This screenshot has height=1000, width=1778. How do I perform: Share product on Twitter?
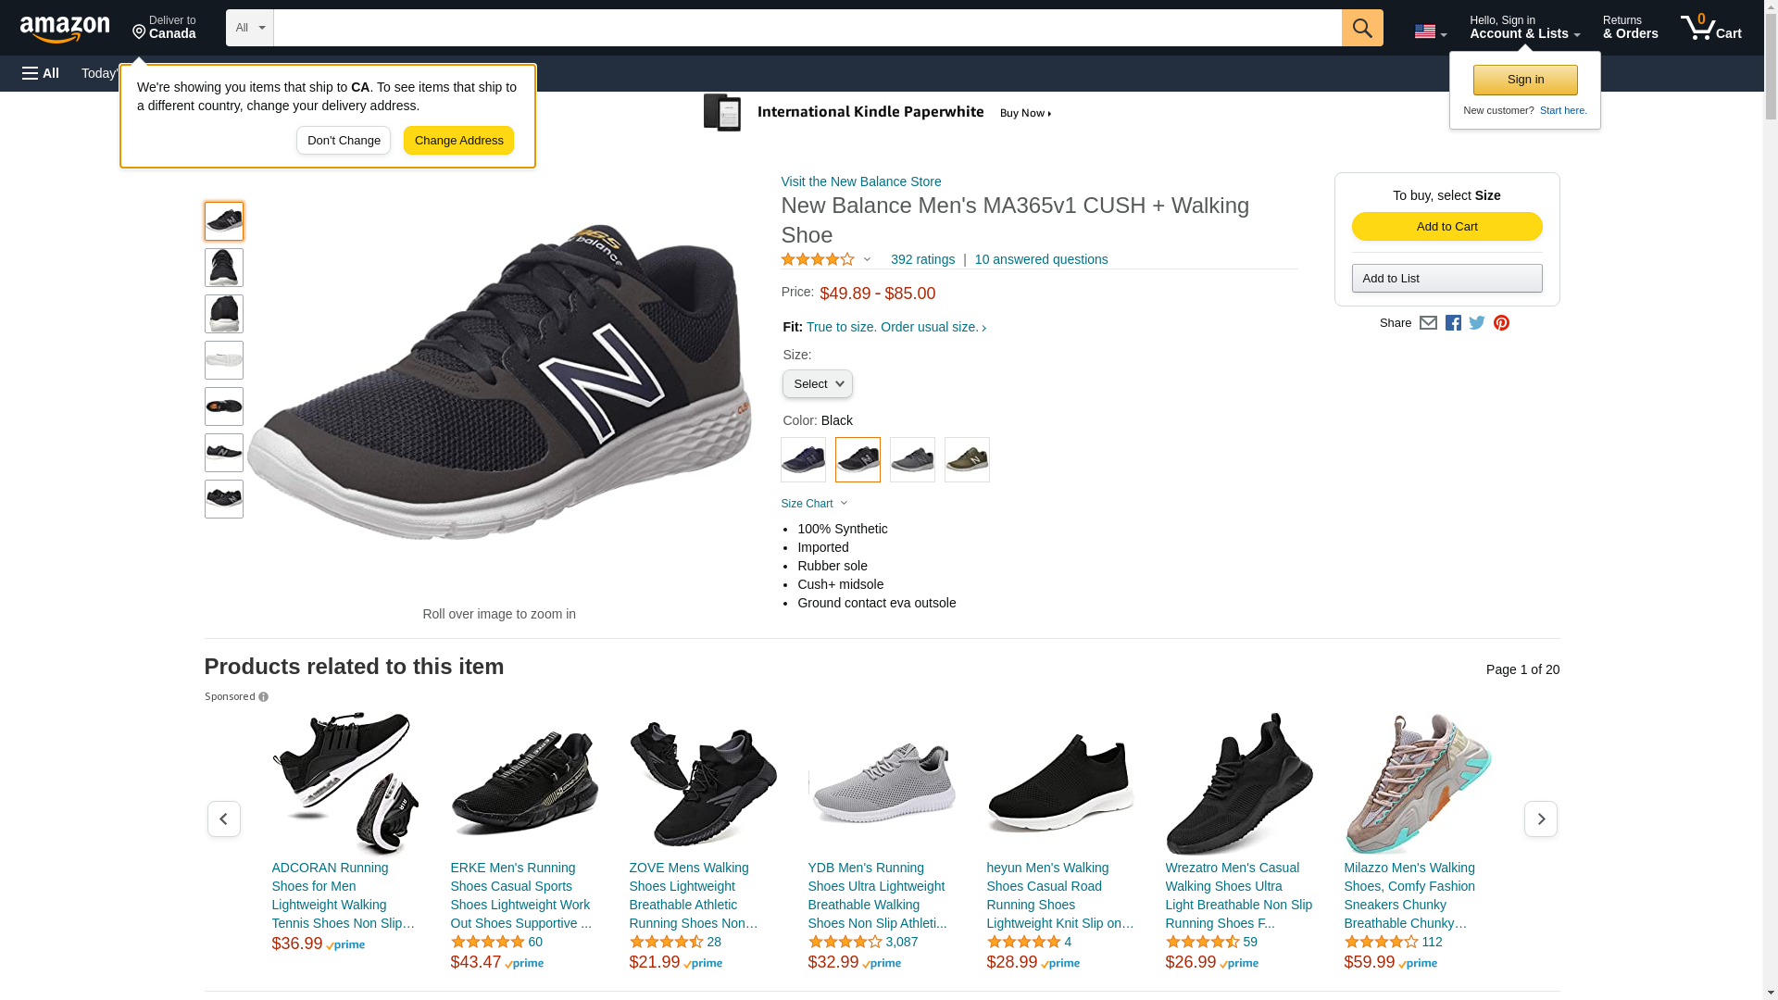click(1477, 323)
